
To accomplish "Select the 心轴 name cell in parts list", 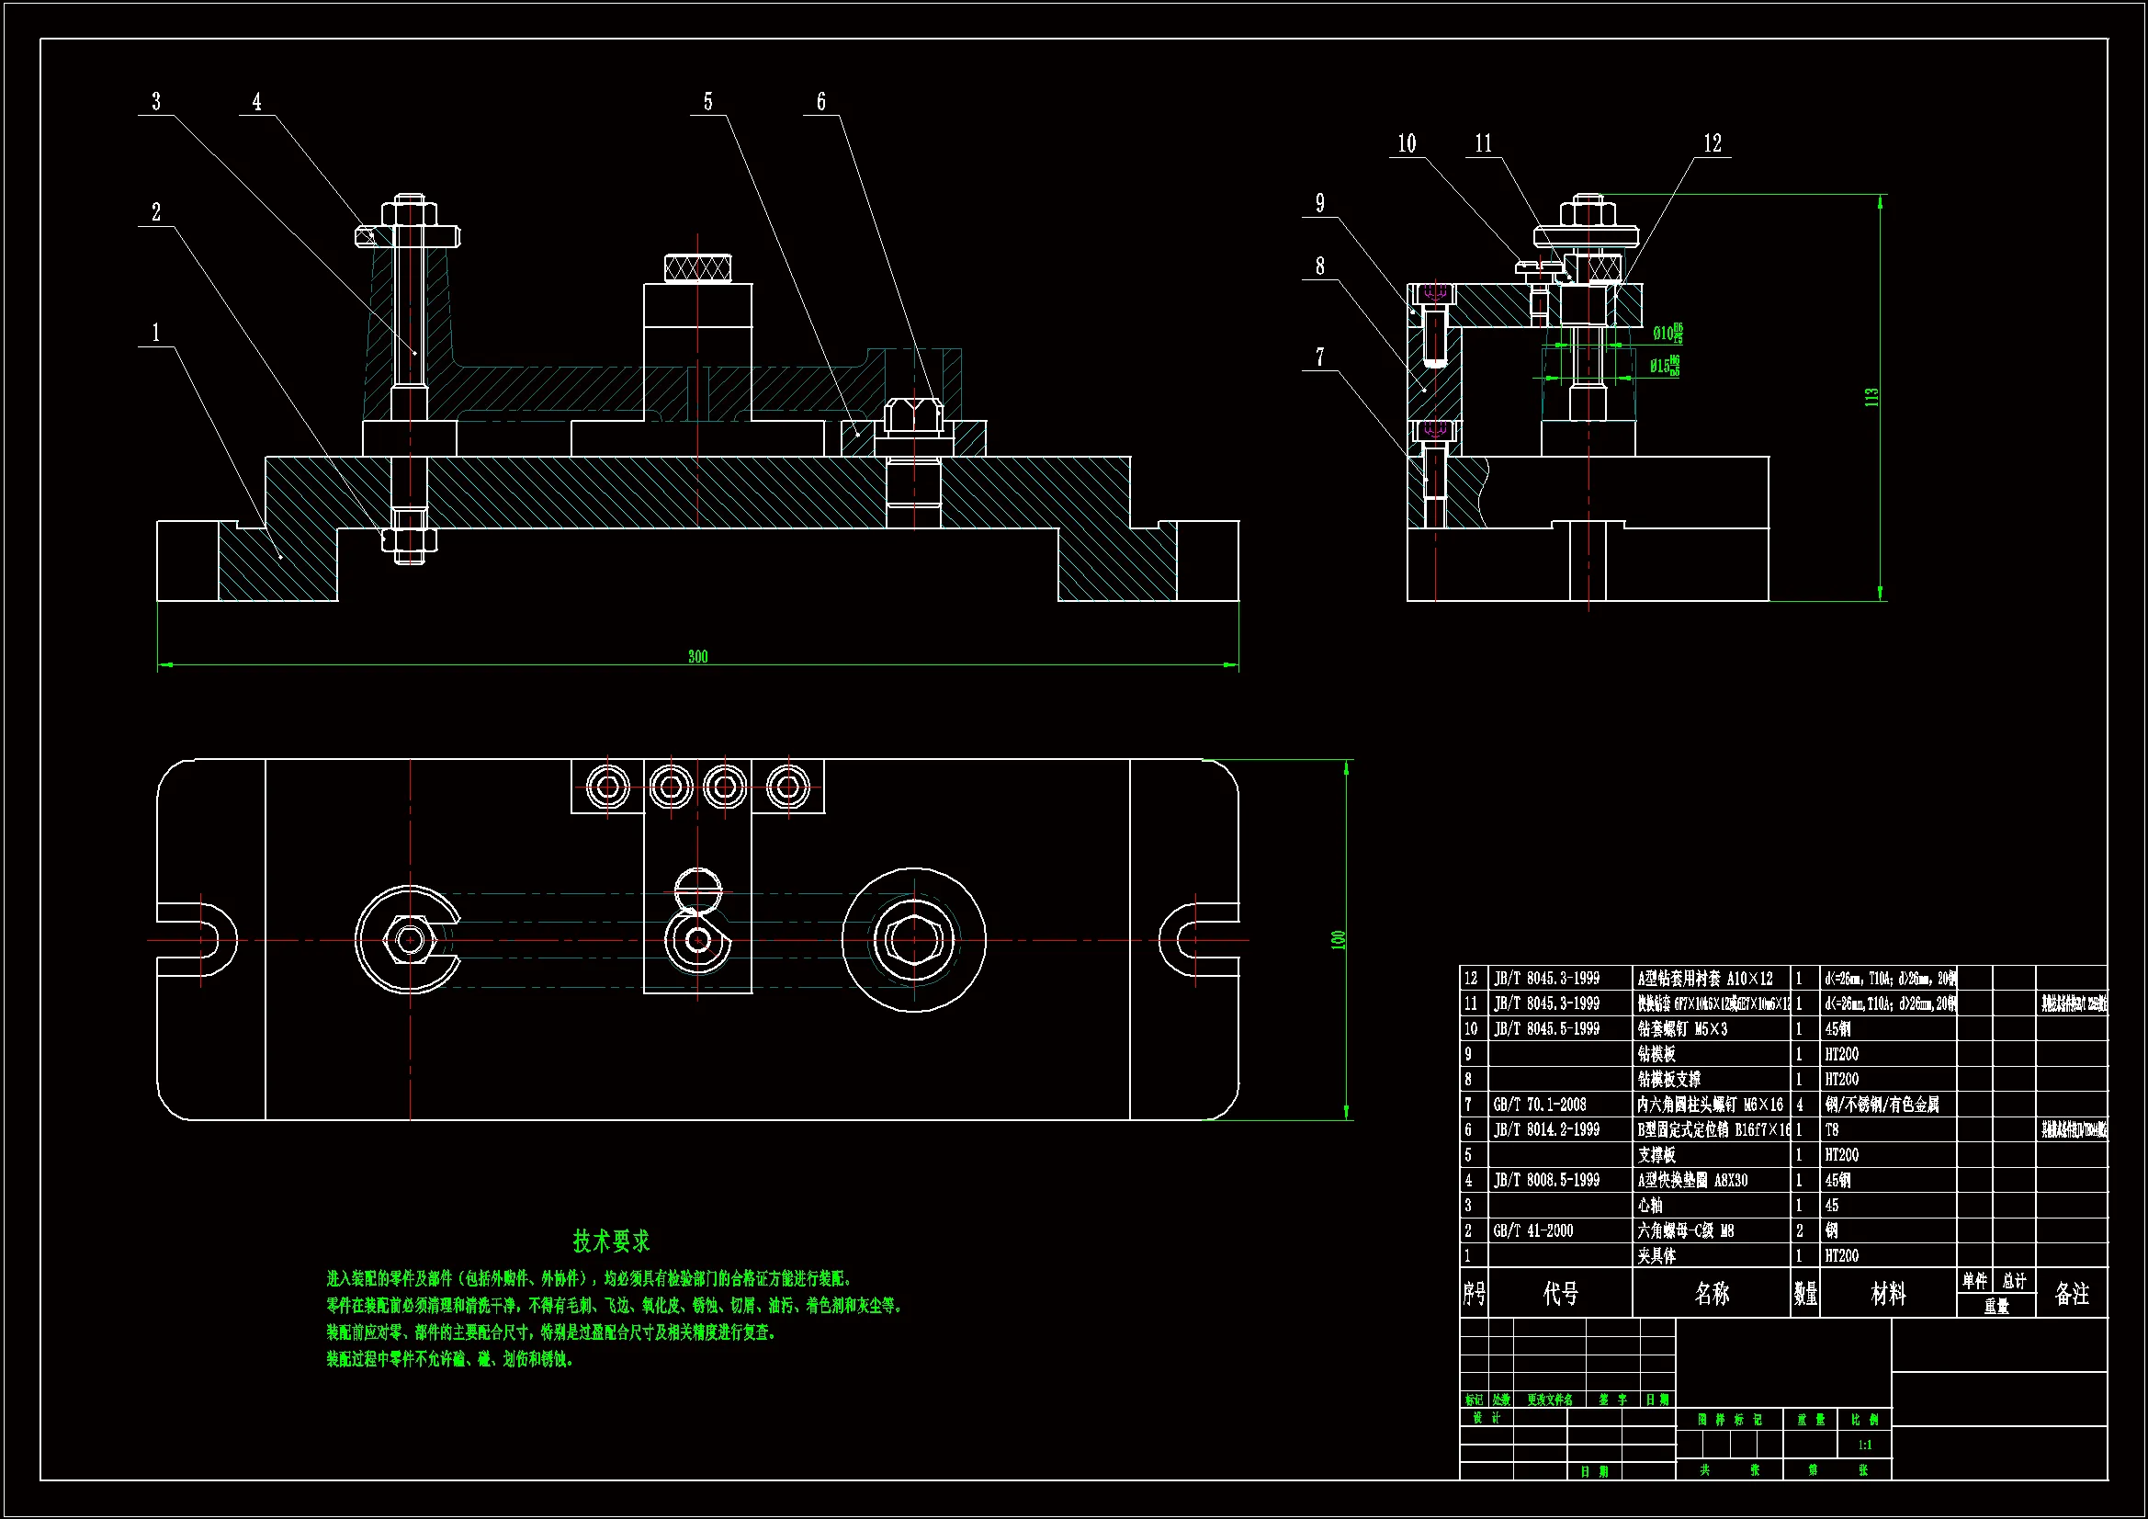I will [1650, 1206].
